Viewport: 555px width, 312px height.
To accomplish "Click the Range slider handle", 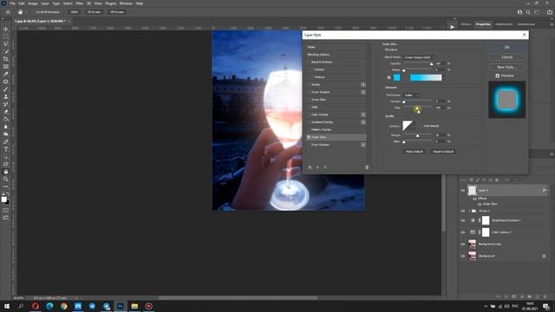I will 418,136.
